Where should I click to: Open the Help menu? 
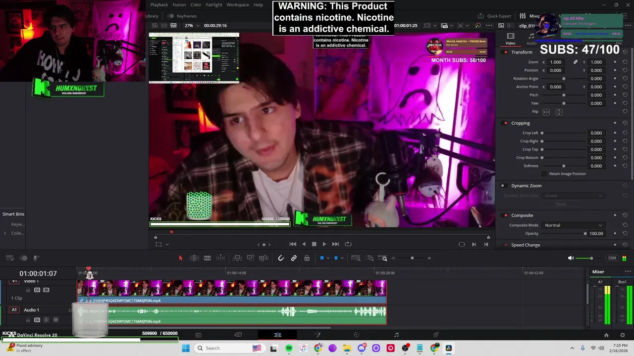click(x=259, y=5)
